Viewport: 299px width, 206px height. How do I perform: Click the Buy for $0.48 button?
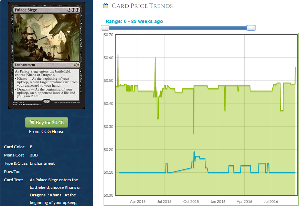pos(46,122)
